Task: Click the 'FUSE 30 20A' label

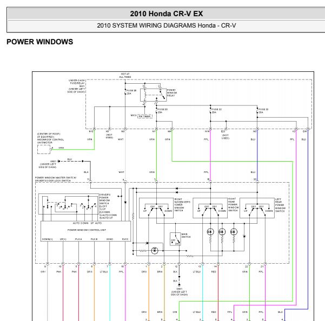Action: pos(162,111)
